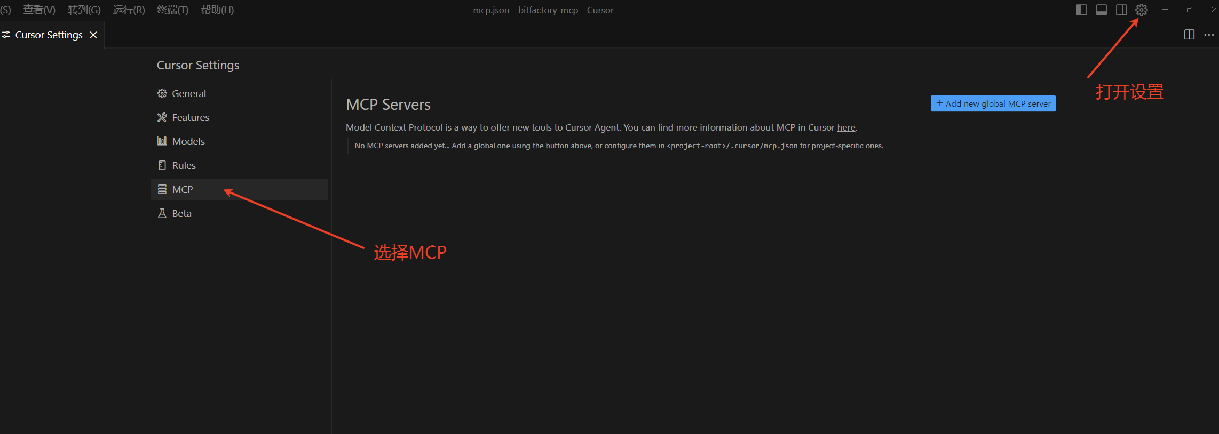Click the Rules book icon
Screen dimensions: 1219x434
coord(162,165)
